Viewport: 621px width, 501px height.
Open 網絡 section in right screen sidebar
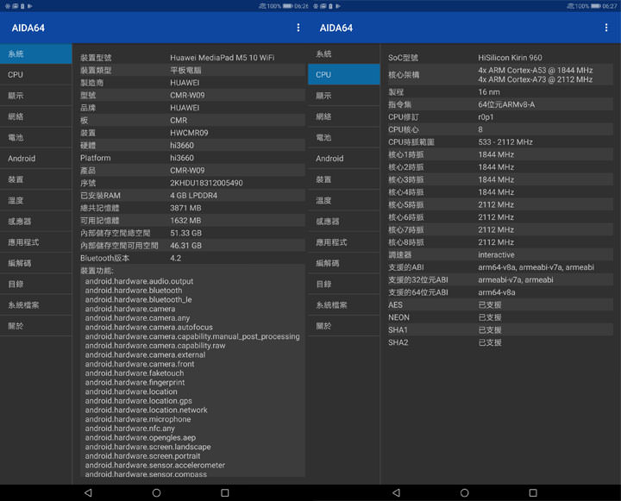coord(344,116)
